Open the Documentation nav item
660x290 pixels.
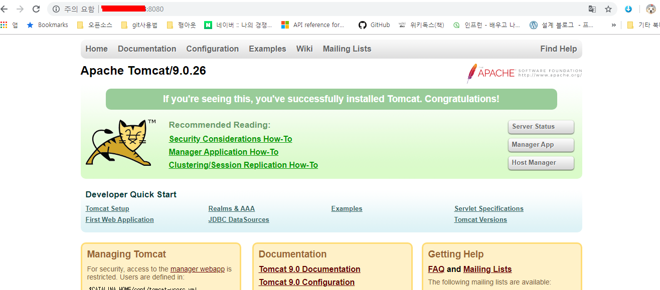pyautogui.click(x=147, y=49)
